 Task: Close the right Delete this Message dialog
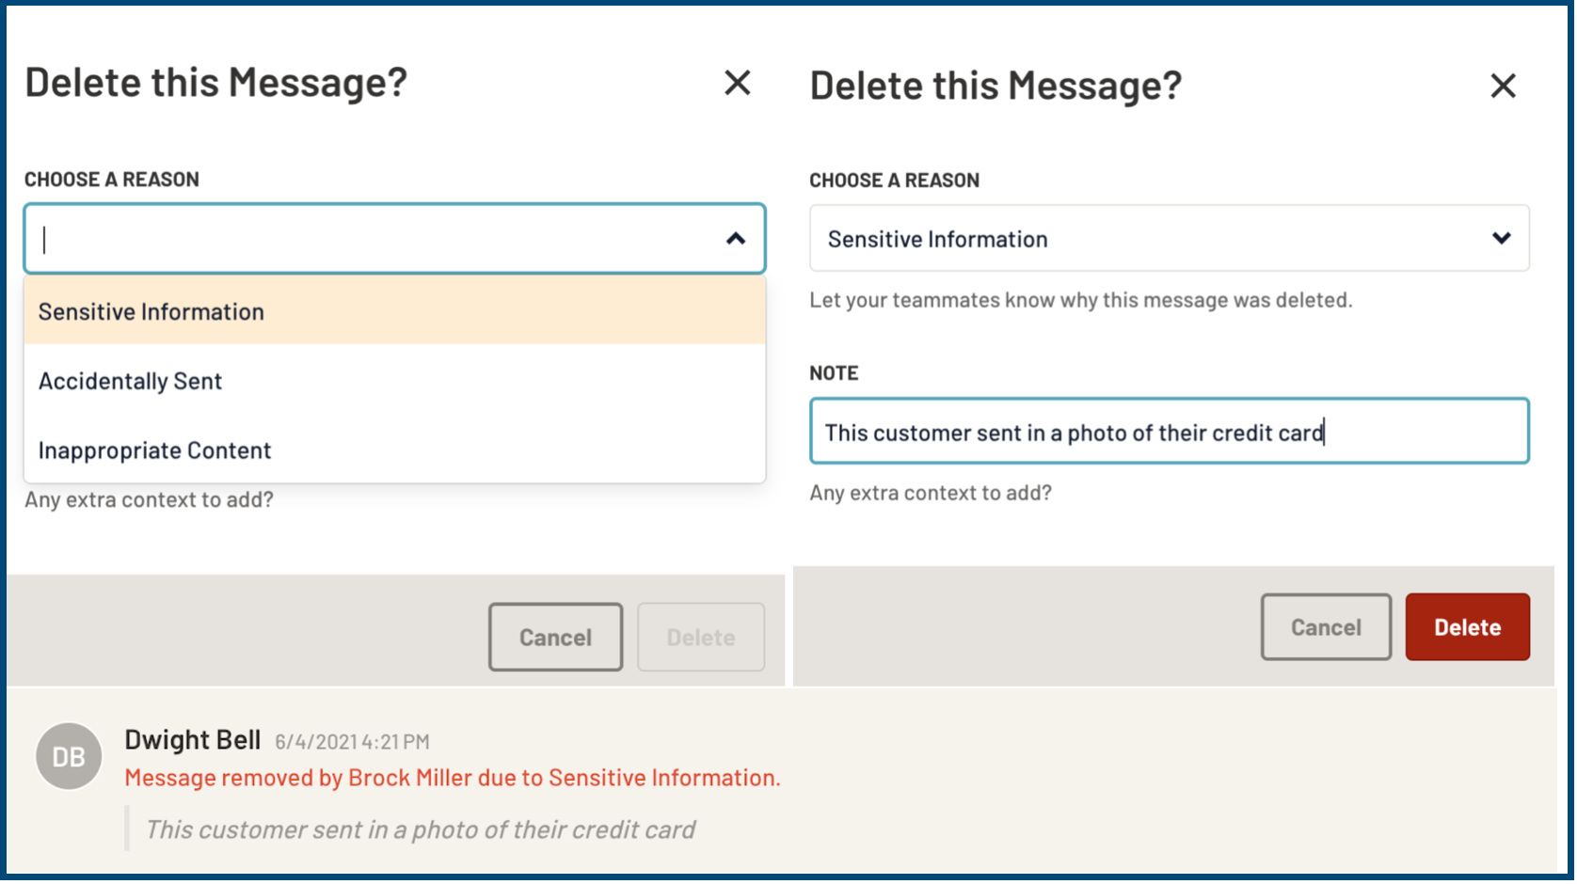1503,85
